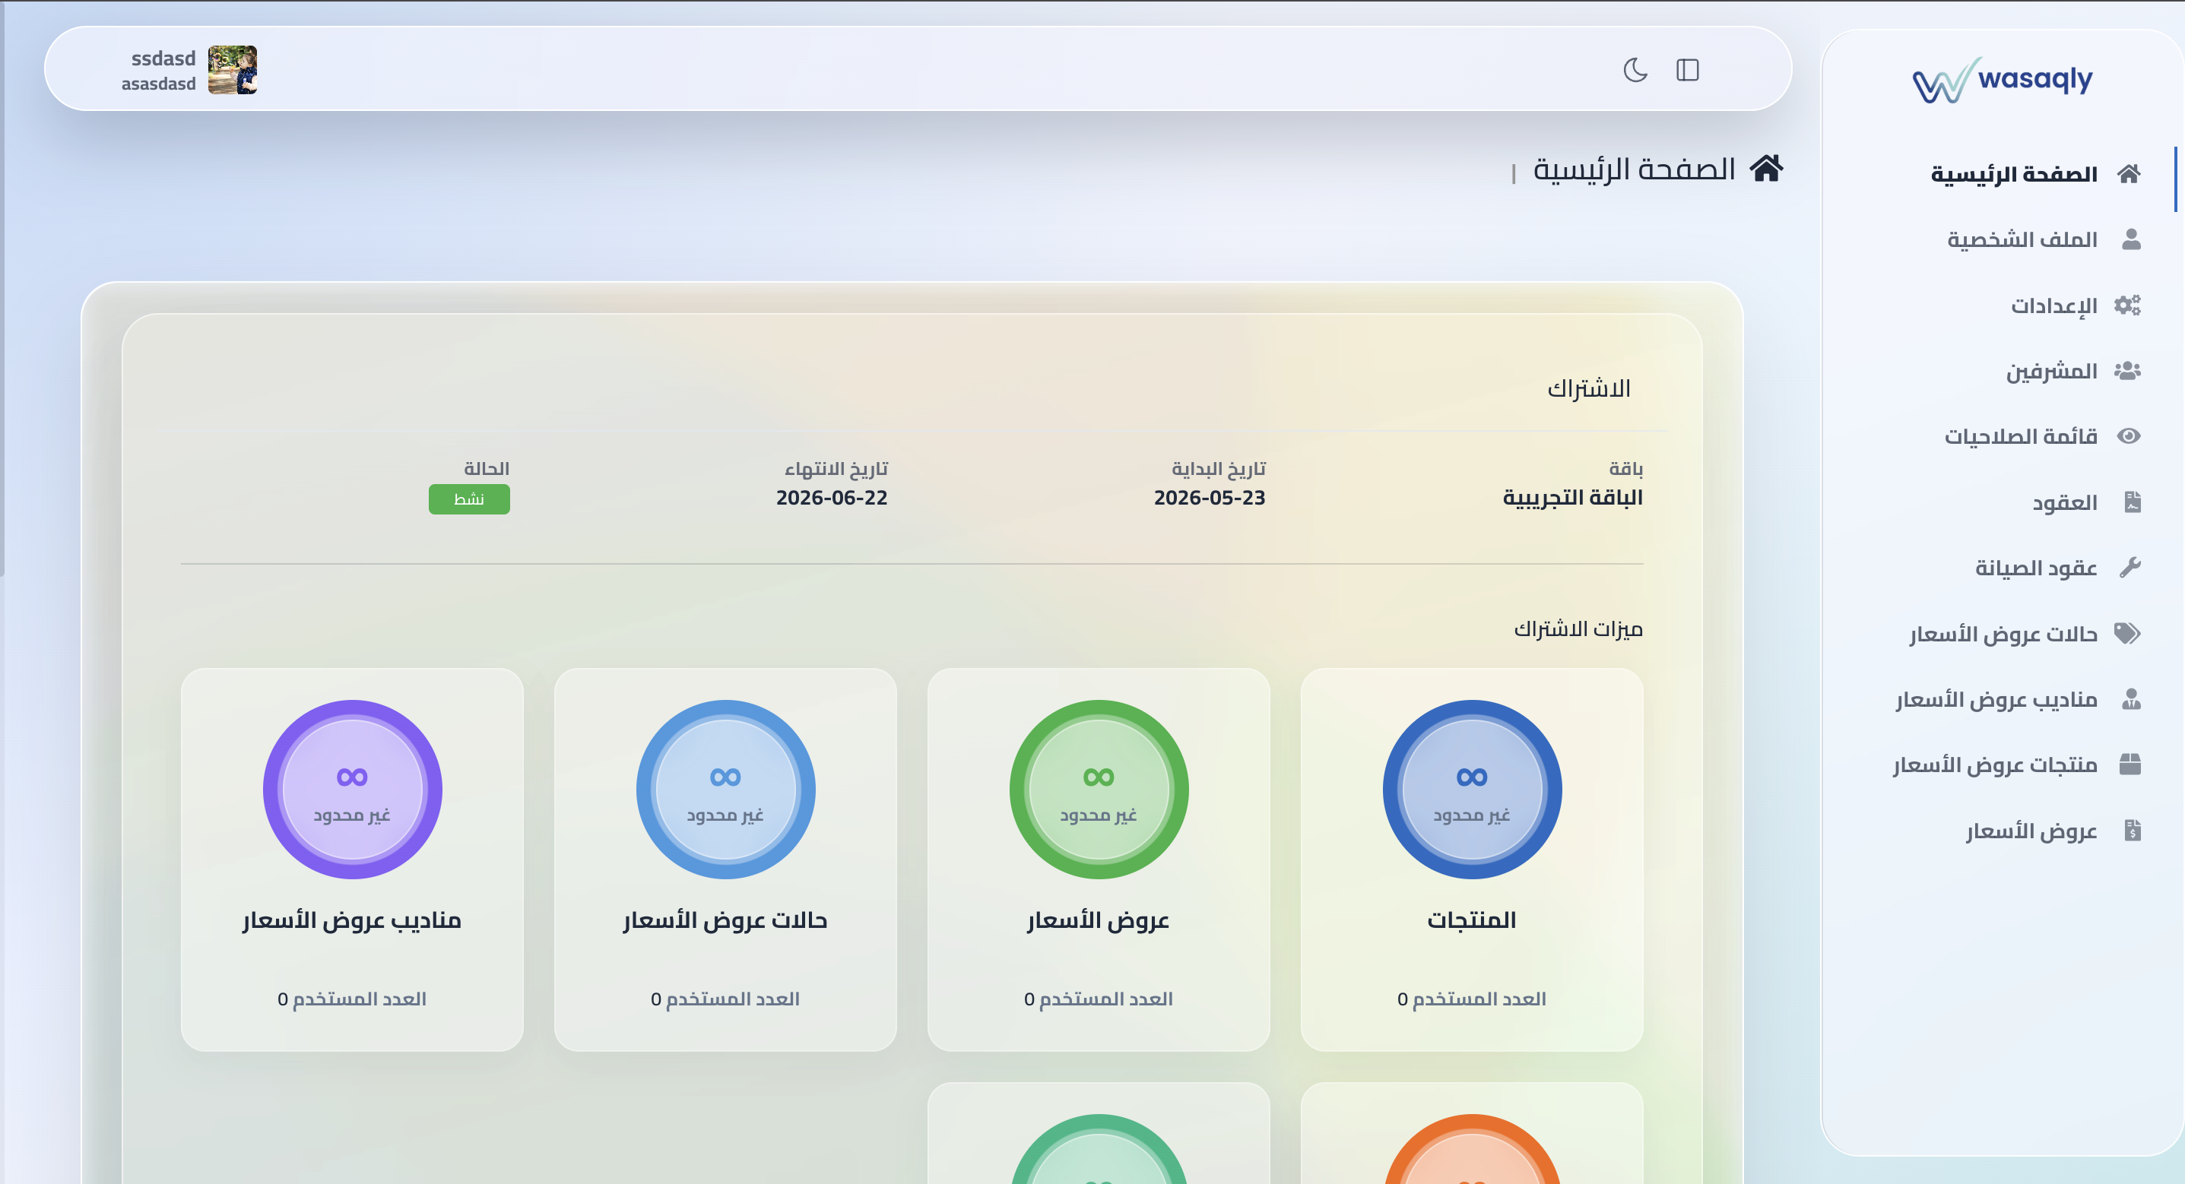Click eye icon for قائمة الصلاحيات
Image resolution: width=2185 pixels, height=1184 pixels.
(2129, 436)
